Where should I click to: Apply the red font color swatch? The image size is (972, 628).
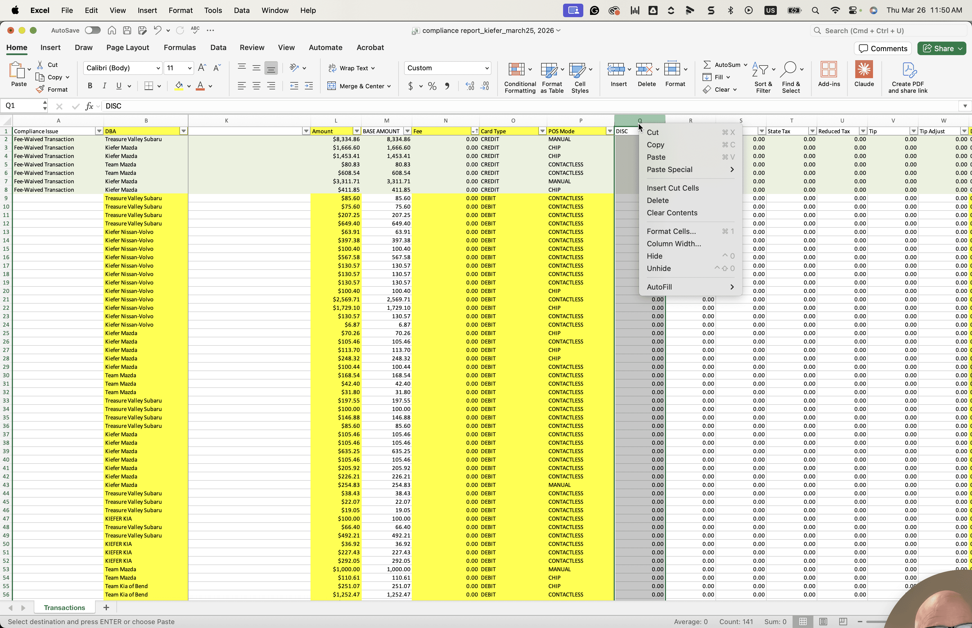coord(200,86)
